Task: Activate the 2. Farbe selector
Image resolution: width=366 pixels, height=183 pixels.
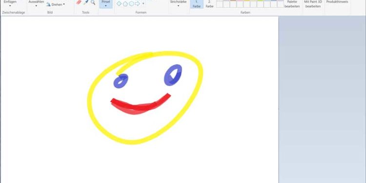Action: tap(210, 4)
